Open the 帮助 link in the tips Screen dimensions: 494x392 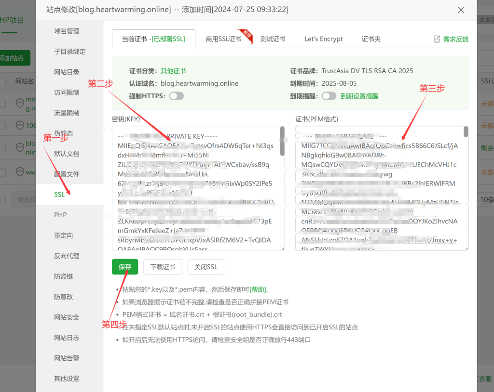point(258,289)
